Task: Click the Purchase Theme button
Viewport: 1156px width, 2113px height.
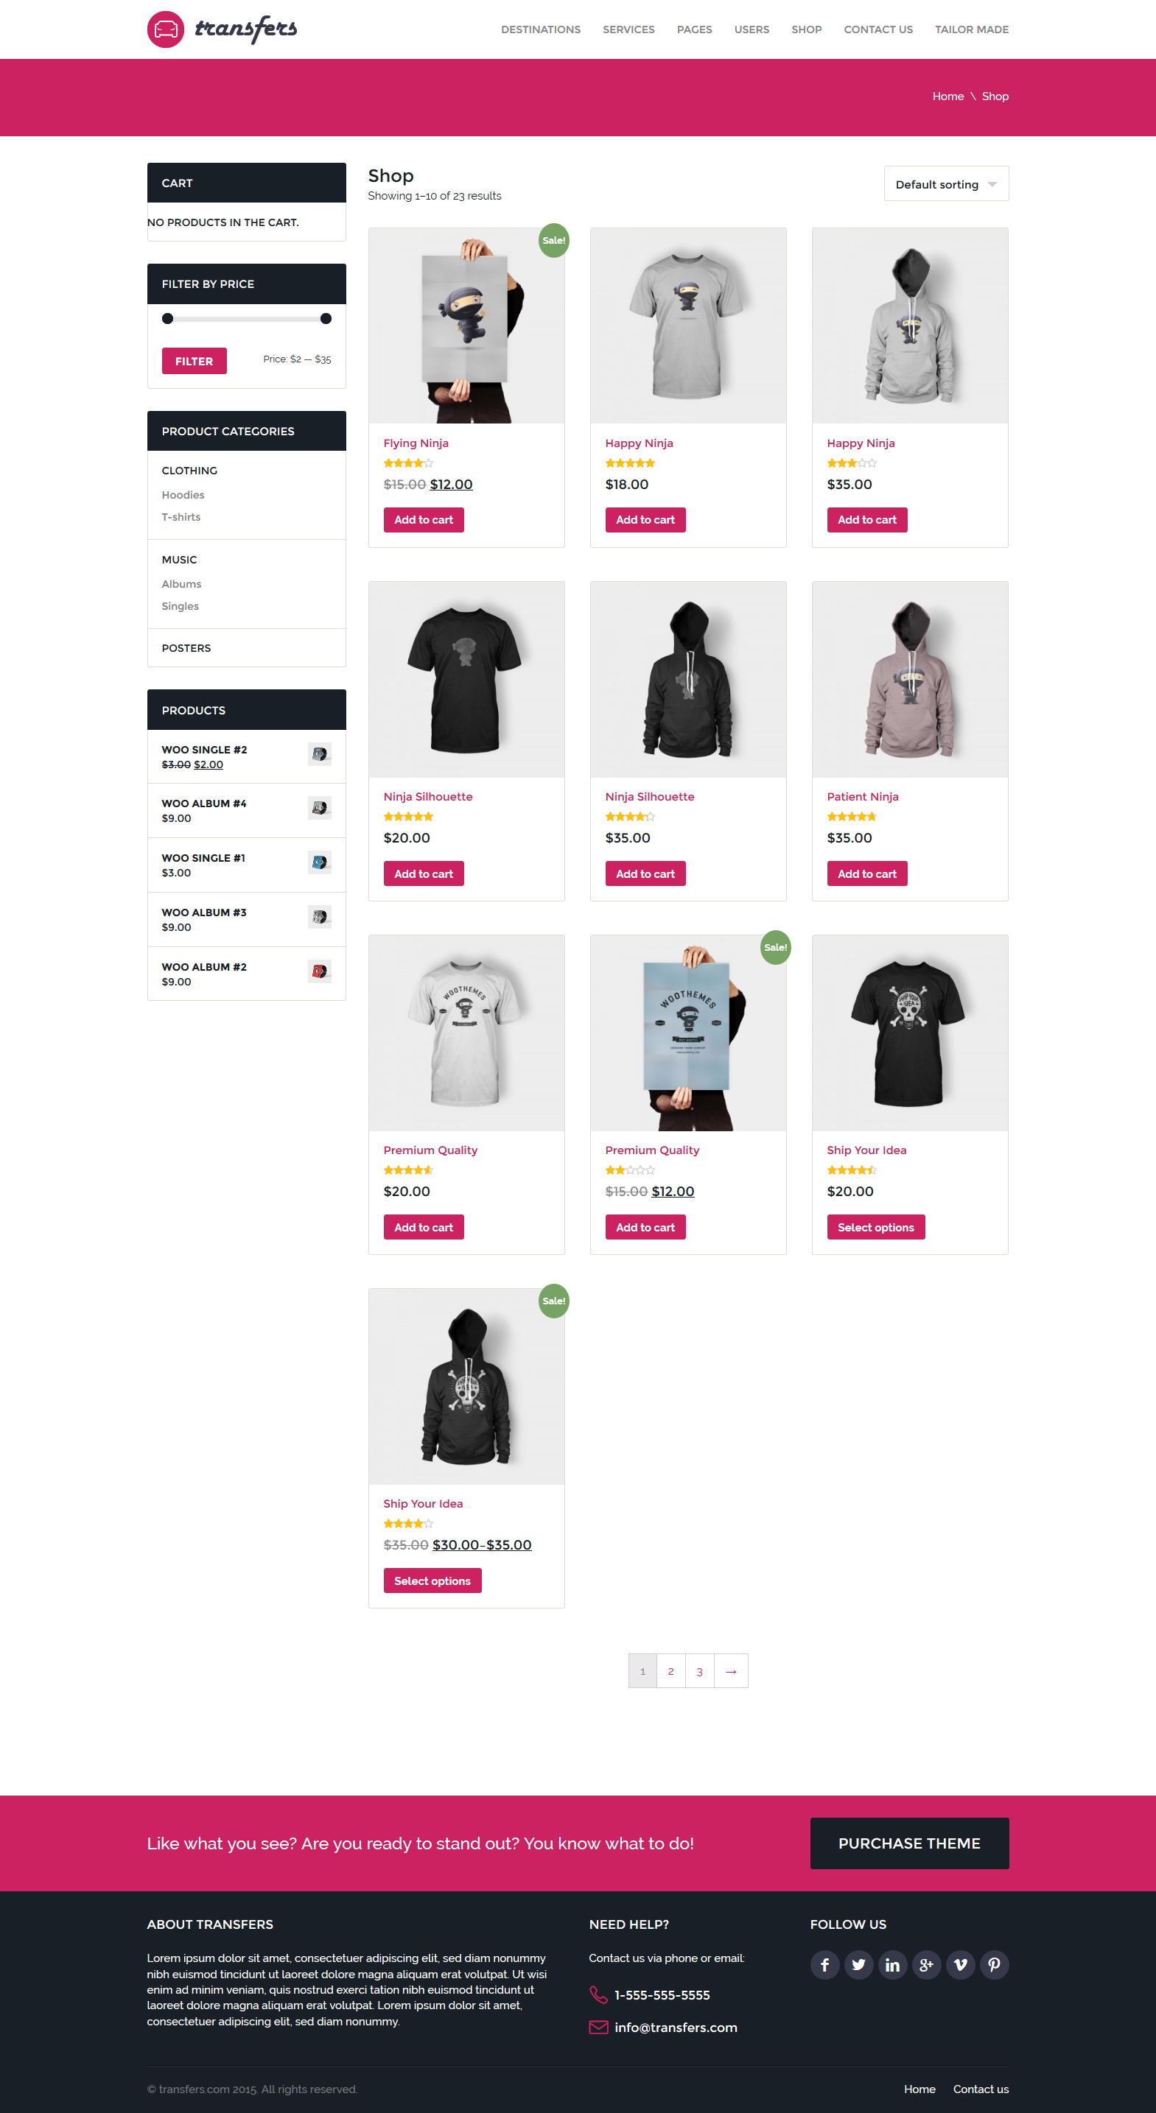Action: (909, 1843)
